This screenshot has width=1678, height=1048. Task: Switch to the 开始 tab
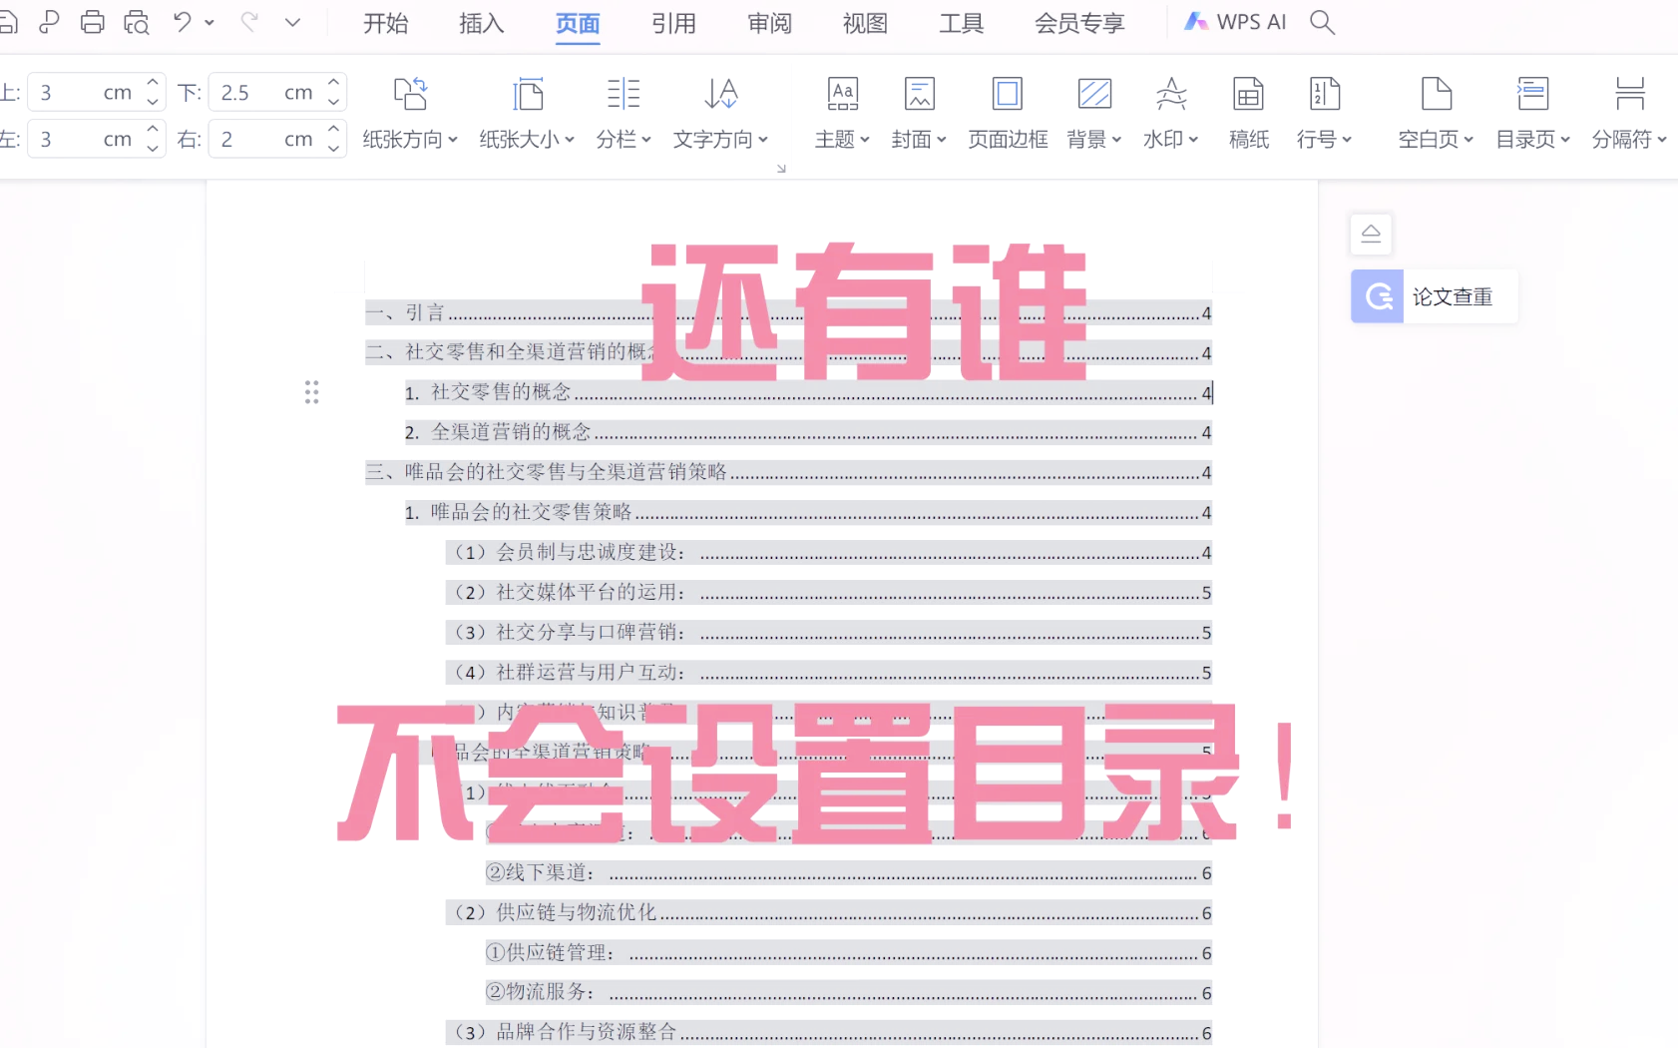point(386,23)
